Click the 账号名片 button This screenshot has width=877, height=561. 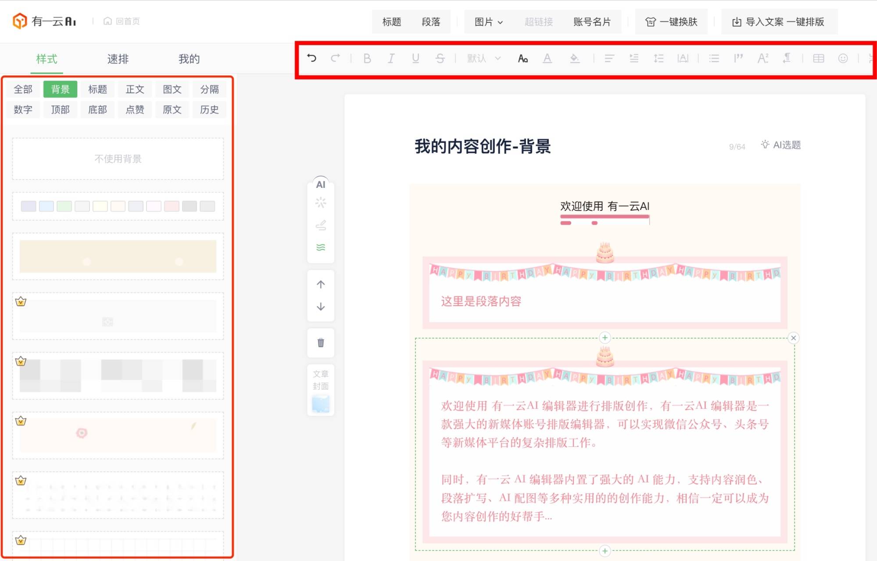pos(592,22)
